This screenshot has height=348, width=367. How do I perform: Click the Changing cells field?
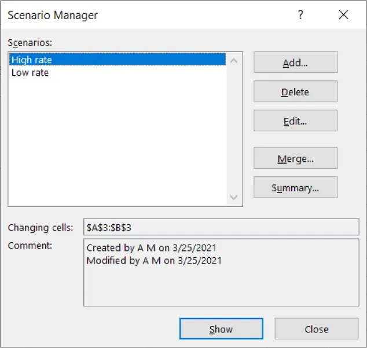click(221, 227)
